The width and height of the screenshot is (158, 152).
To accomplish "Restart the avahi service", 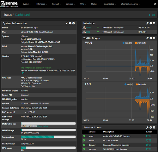I will (x=147, y=136).
